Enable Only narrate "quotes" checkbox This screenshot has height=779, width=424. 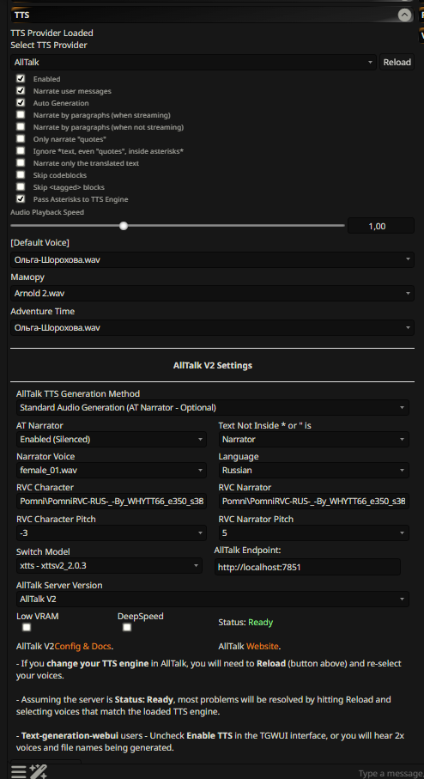pyautogui.click(x=21, y=139)
